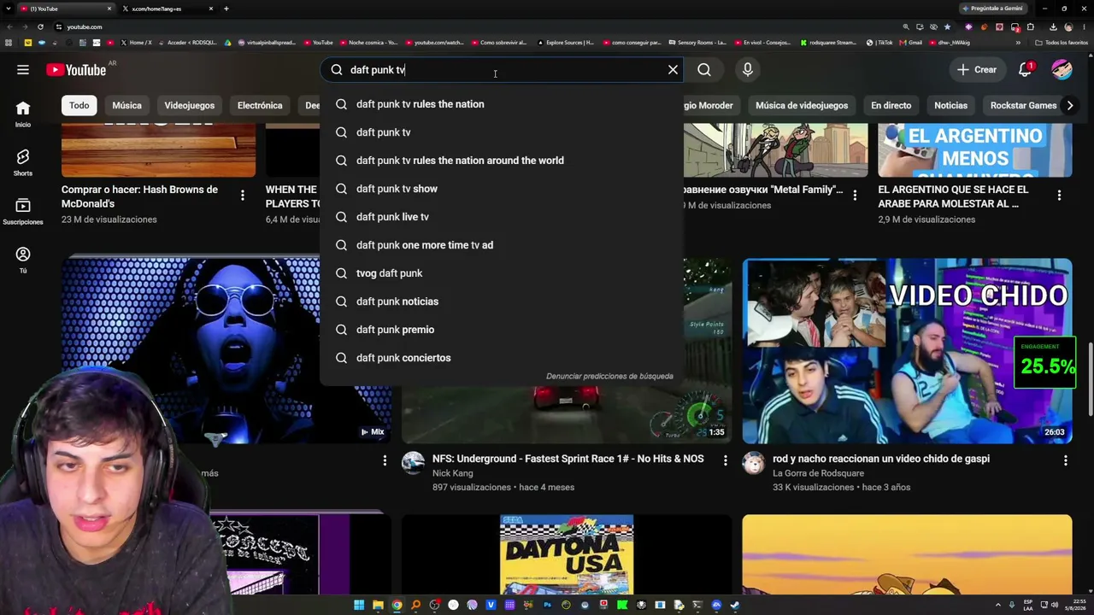Image resolution: width=1094 pixels, height=615 pixels.
Task: Open the account avatar menu
Action: pyautogui.click(x=1062, y=70)
